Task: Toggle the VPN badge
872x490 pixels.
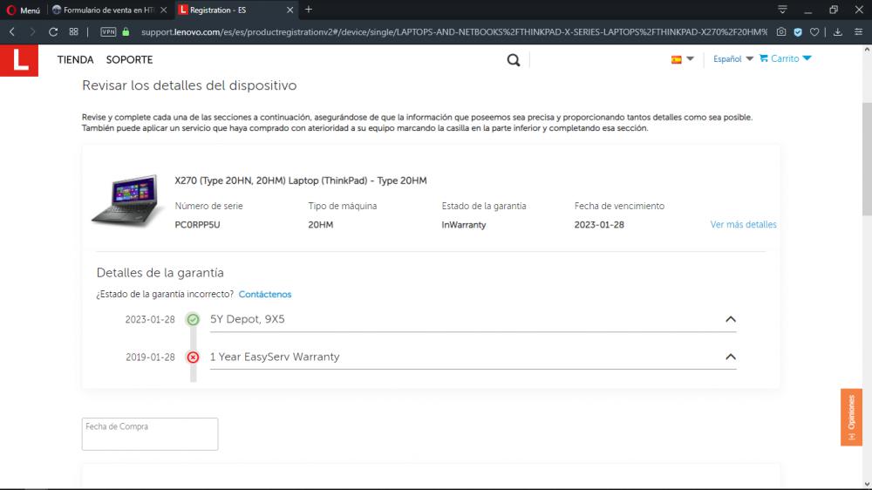Action: pos(108,32)
